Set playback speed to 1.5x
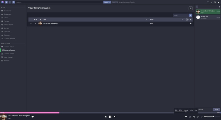Image resolution: width=221 pixels, height=120 pixels. (196, 110)
